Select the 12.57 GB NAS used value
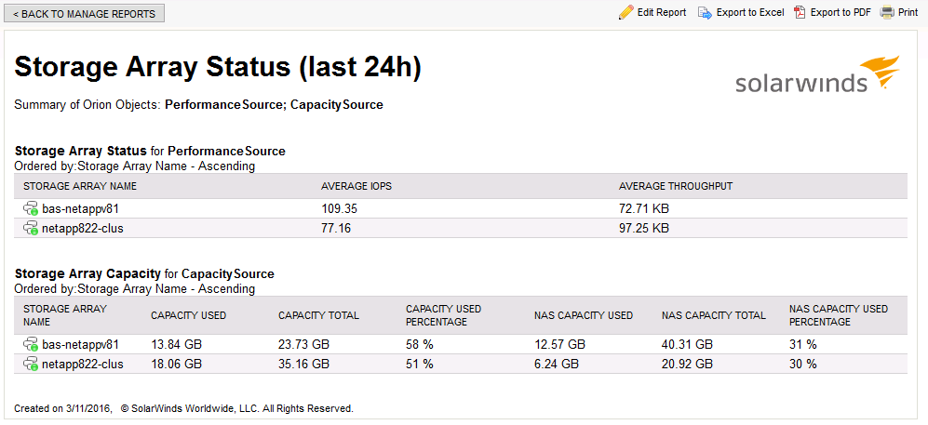Viewport: 928px width, 425px height. click(559, 345)
